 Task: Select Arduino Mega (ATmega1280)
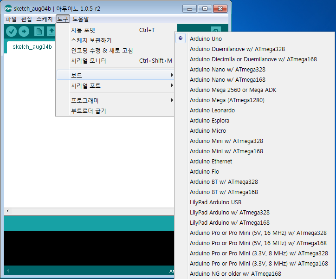pos(255,100)
